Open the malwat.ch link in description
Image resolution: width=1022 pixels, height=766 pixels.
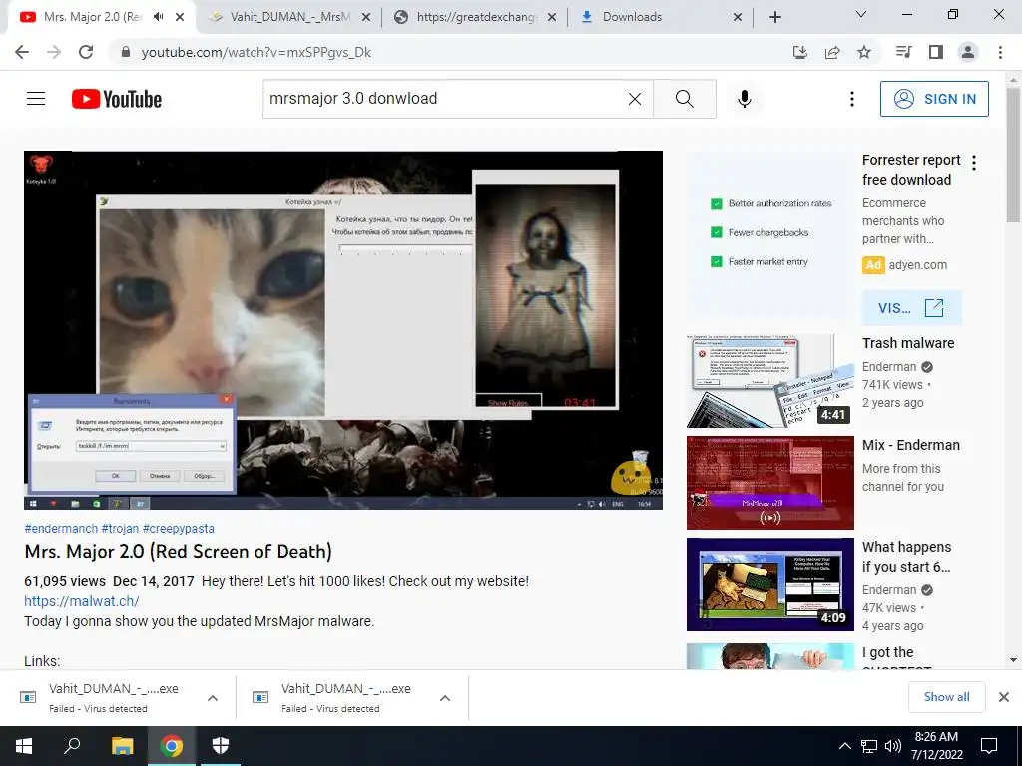[x=82, y=601]
